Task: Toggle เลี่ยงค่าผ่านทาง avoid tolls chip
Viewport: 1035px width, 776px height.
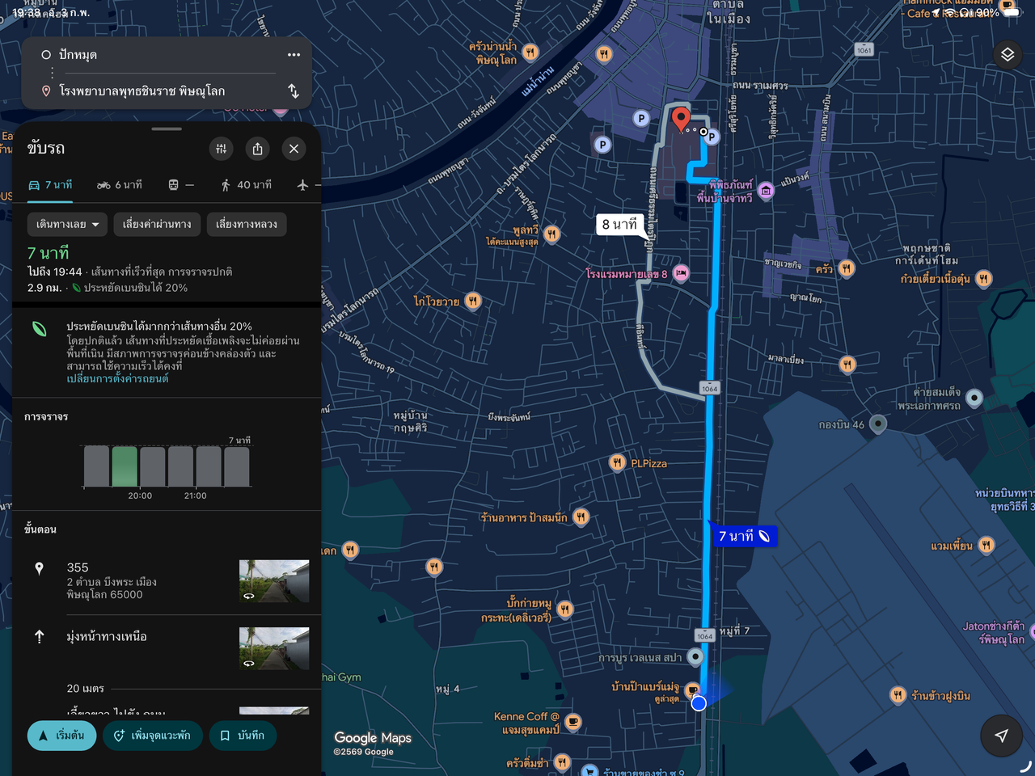Action: [x=157, y=224]
